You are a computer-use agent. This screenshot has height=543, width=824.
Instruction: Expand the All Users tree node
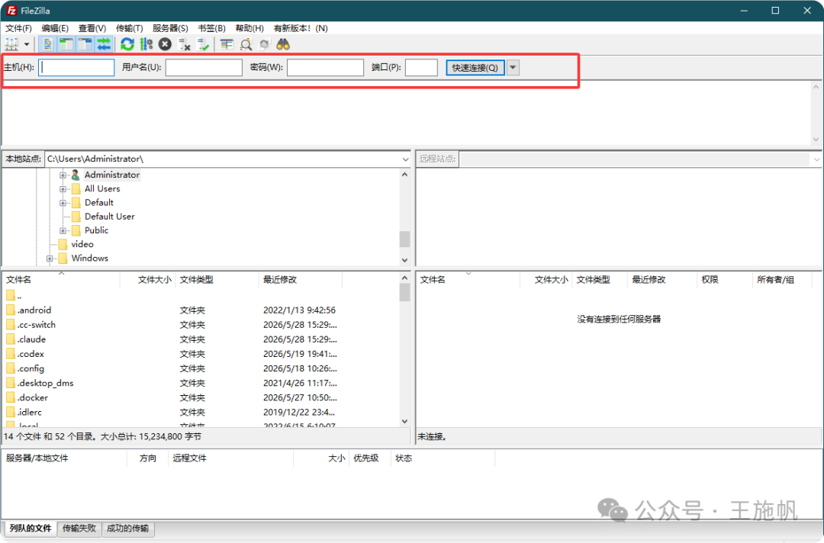(63, 189)
